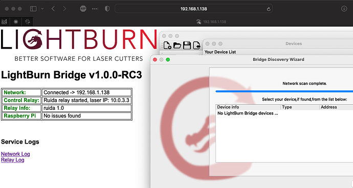Select the 'No LightBurn Bridge devices' list row
The image size is (353, 188).
(284, 113)
